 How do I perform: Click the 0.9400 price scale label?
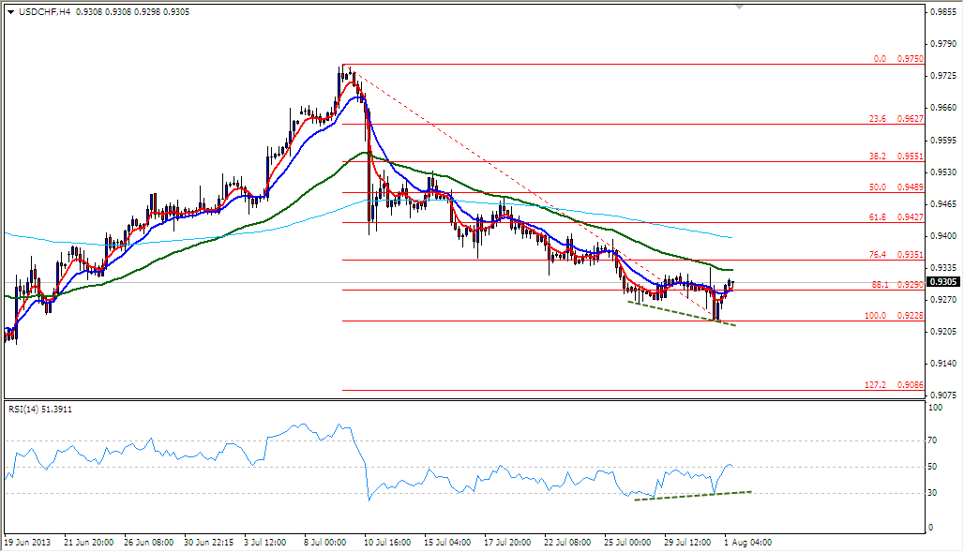click(x=943, y=236)
